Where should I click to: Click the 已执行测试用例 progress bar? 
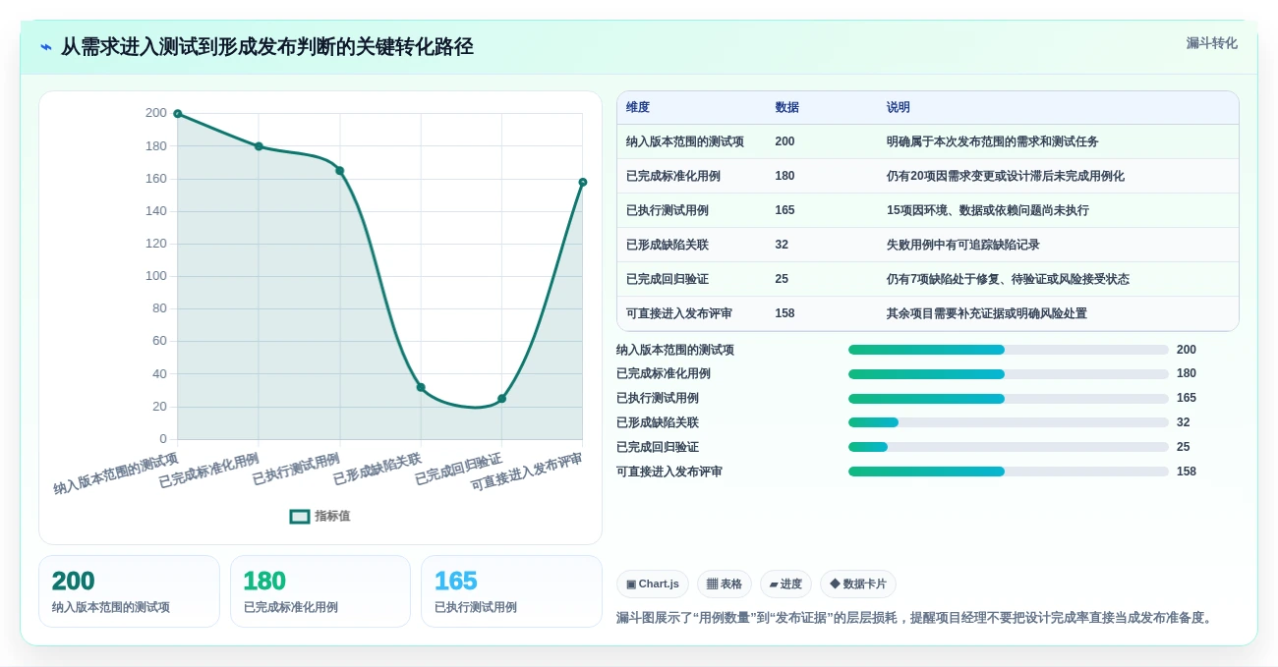tap(1009, 399)
